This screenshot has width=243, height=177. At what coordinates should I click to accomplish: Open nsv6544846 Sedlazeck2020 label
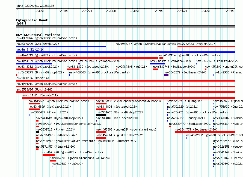coord(117,118)
